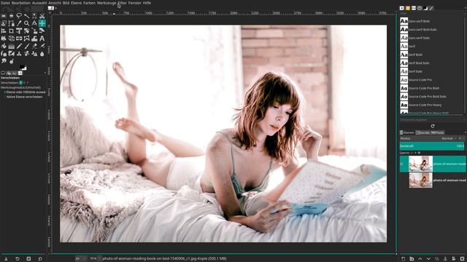Select the Scissors Select tool
Image resolution: width=467 pixels, height=262 pixels.
coord(42,16)
